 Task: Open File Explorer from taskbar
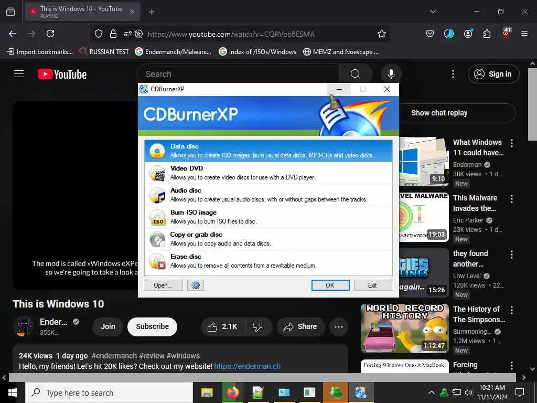[x=207, y=393]
